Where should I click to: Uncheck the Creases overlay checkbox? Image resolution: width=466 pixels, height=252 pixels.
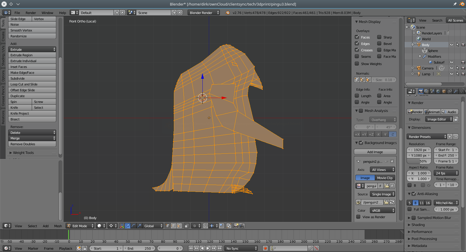(357, 50)
